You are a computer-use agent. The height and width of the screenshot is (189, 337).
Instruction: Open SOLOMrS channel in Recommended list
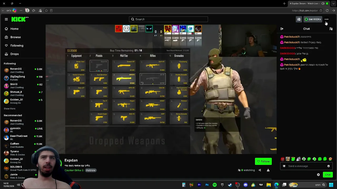pos(23,168)
